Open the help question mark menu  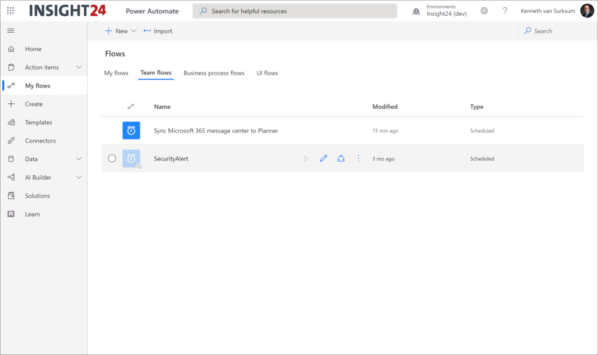[505, 11]
